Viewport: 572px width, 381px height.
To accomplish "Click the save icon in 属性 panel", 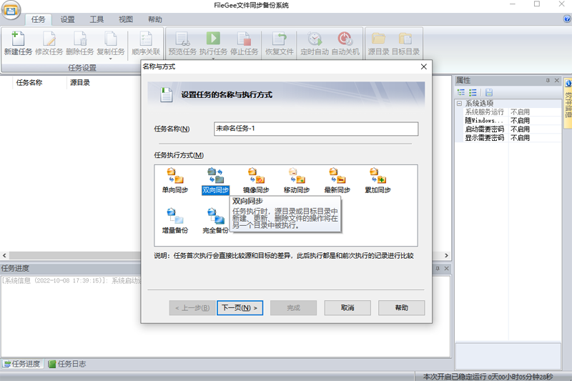I will (489, 92).
